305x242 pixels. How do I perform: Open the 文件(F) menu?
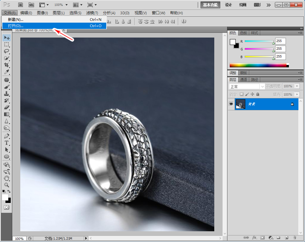click(10, 13)
